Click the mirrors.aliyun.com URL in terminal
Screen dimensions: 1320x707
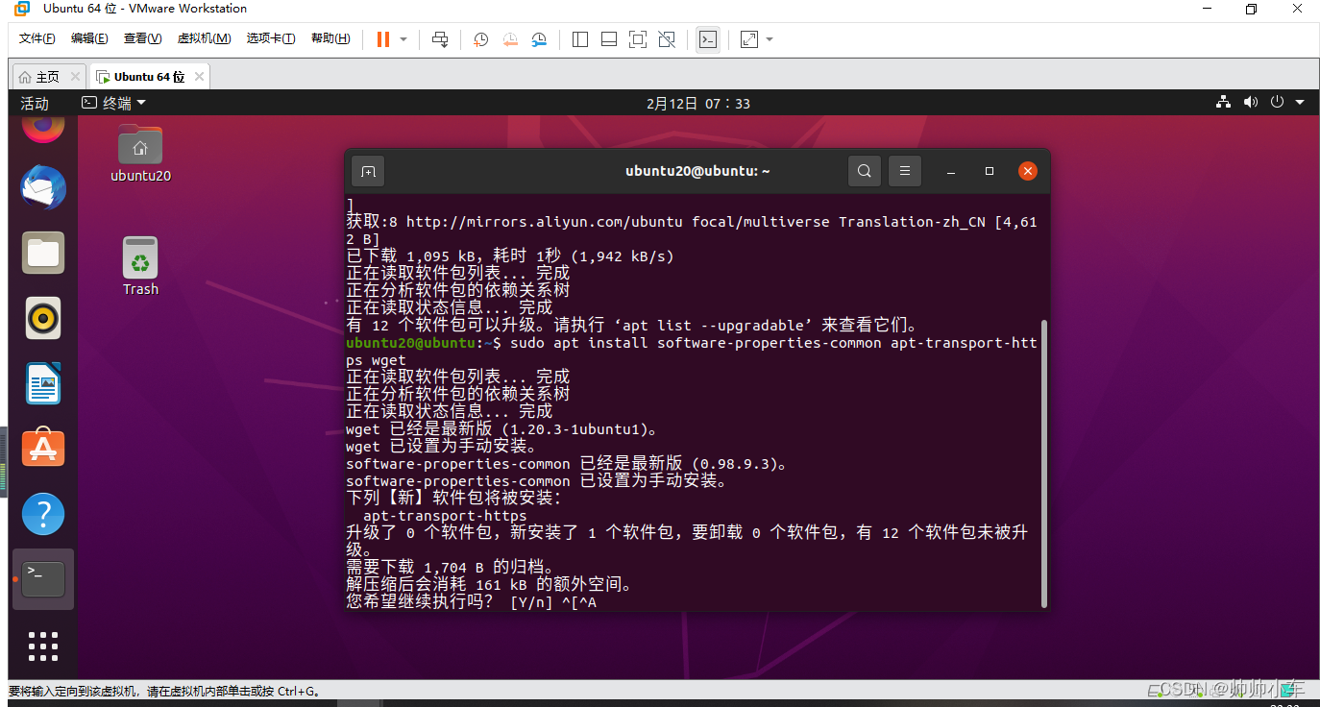(x=544, y=222)
